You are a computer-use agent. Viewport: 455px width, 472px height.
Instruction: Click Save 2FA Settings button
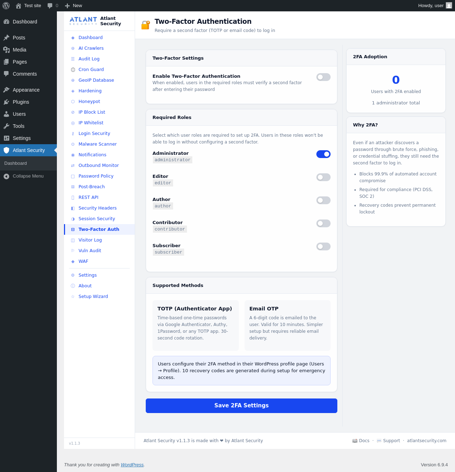(241, 406)
